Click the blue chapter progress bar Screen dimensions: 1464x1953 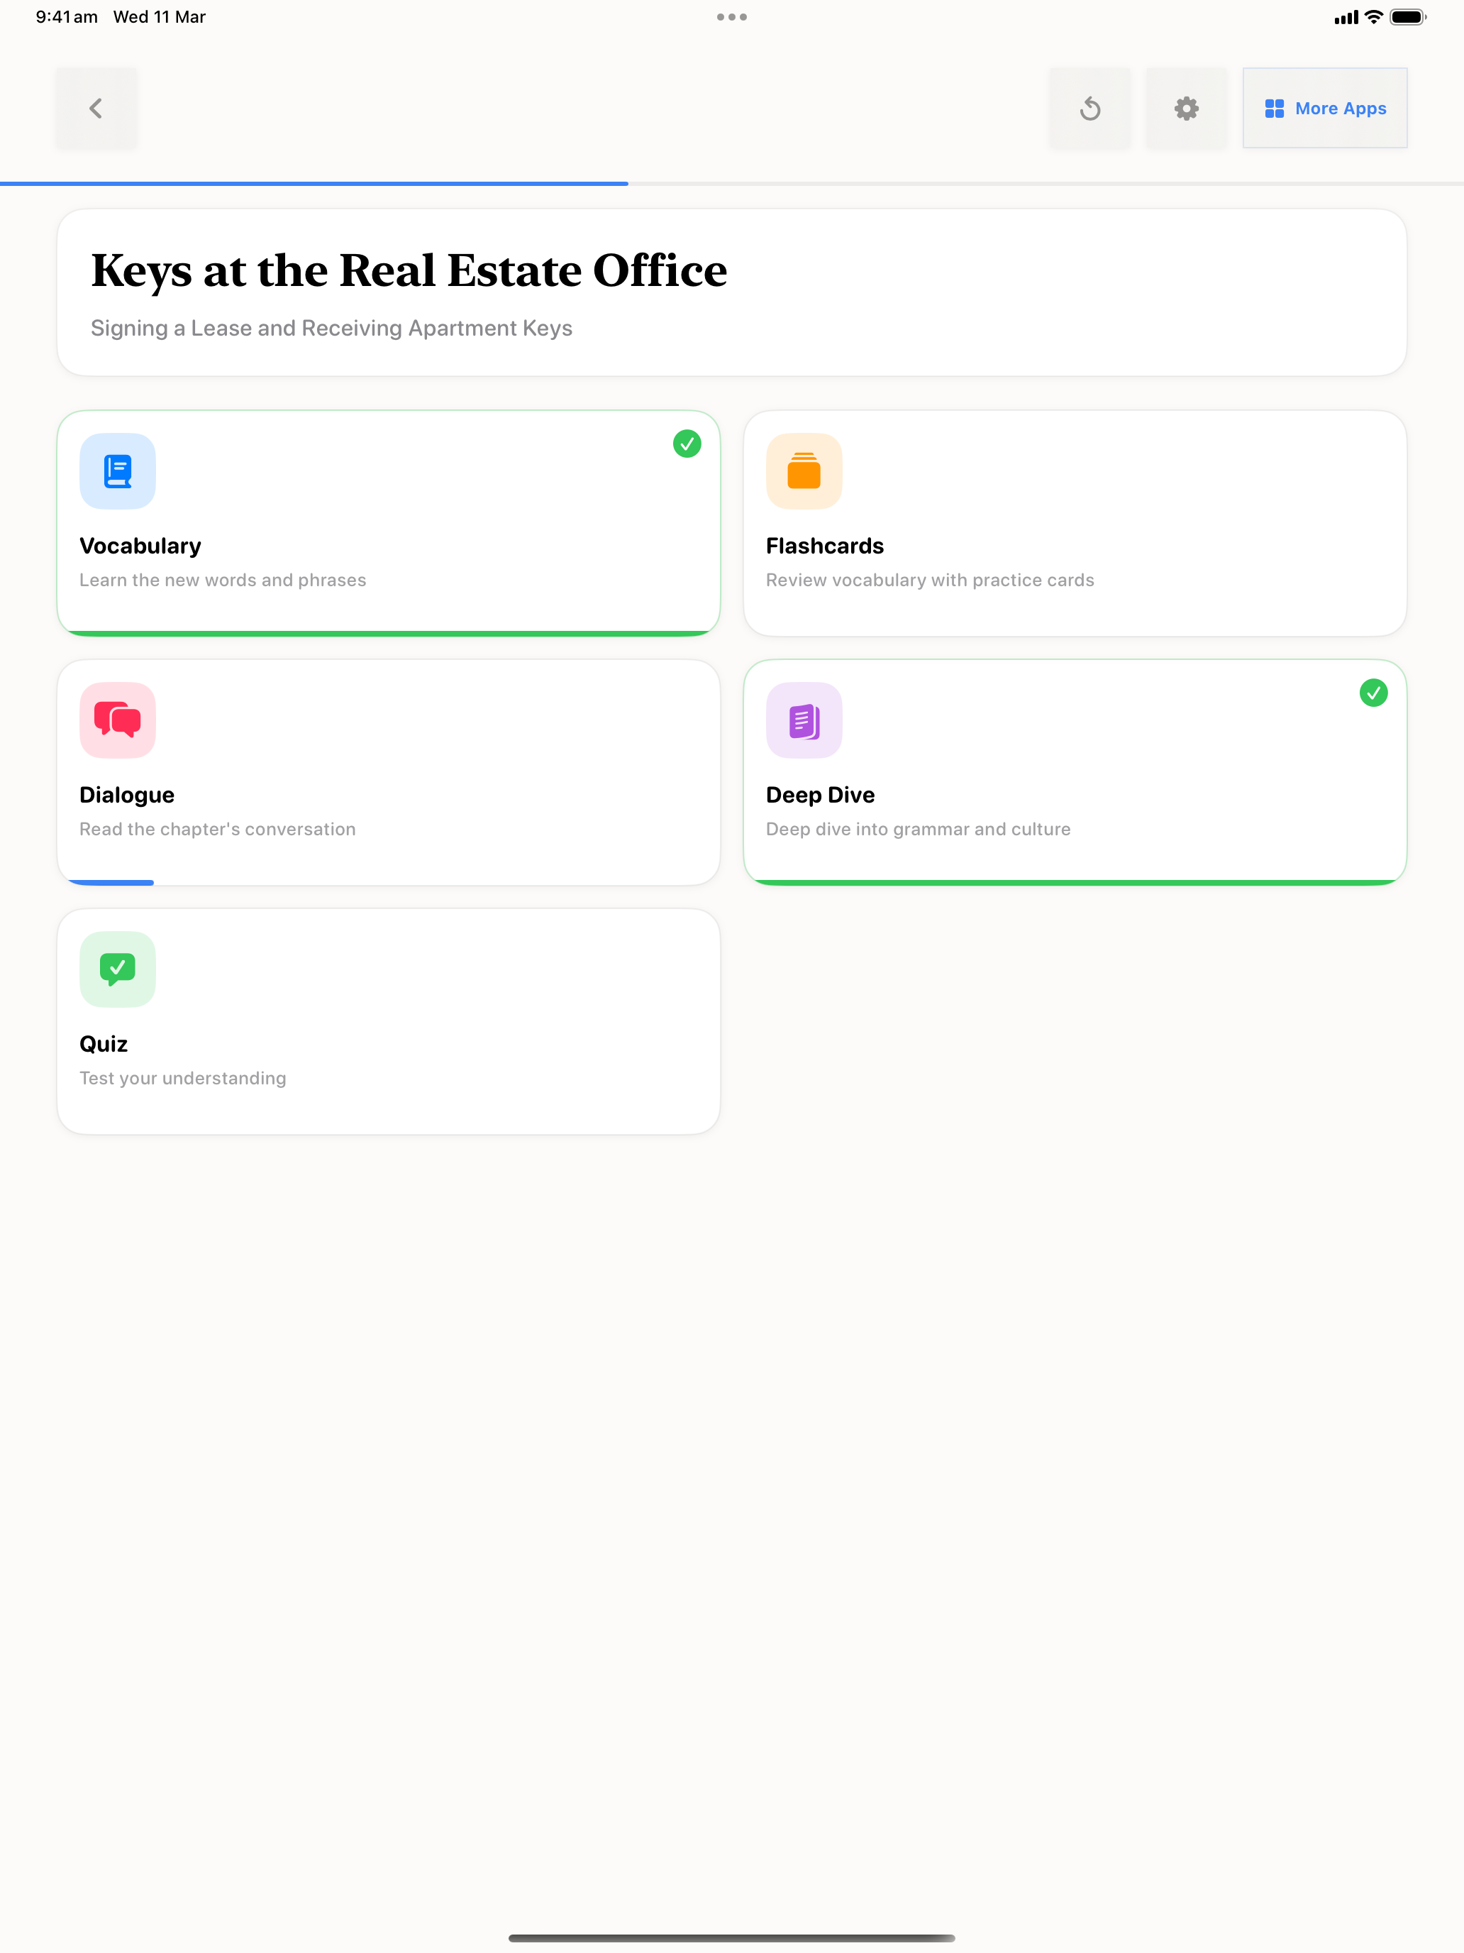pos(314,184)
